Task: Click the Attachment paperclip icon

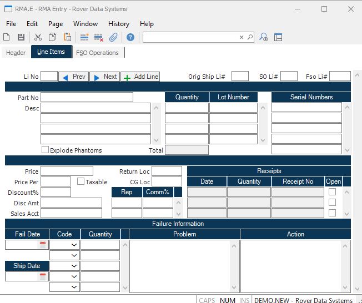Action: 113,37
